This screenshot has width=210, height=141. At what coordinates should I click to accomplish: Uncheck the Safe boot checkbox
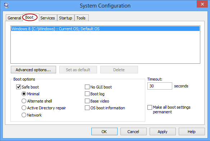tap(18, 87)
